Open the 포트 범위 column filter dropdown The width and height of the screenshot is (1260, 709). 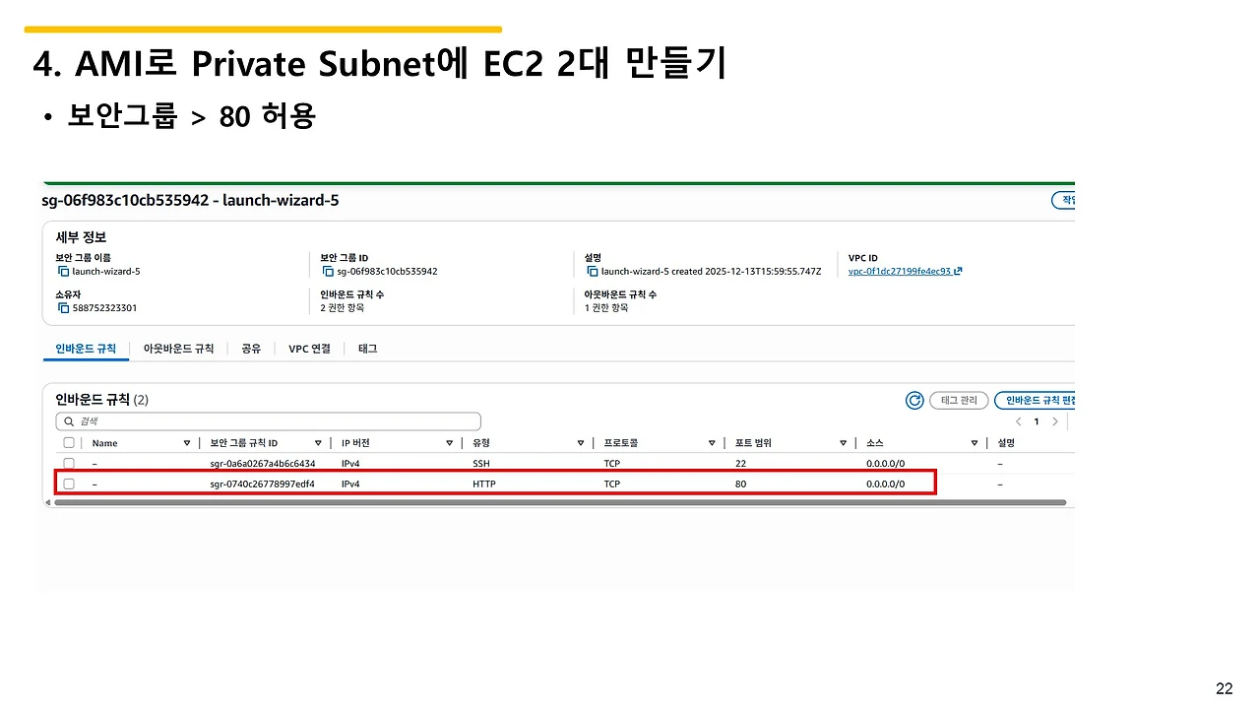[843, 442]
